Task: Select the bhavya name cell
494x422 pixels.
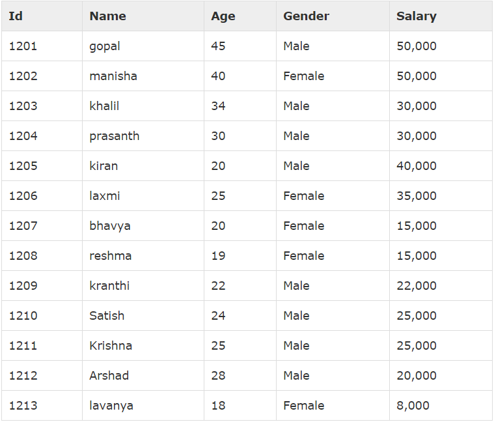Action: [x=110, y=226]
